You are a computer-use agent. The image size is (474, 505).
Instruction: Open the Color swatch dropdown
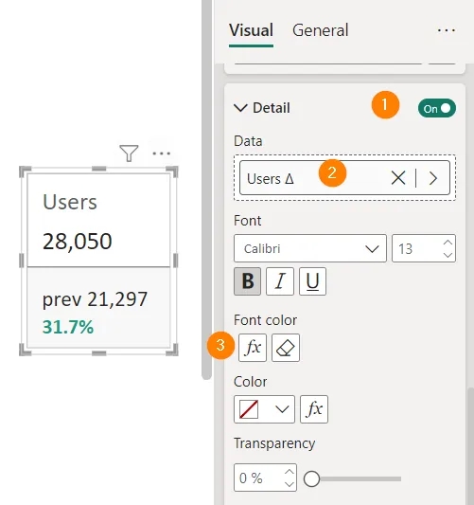point(264,409)
